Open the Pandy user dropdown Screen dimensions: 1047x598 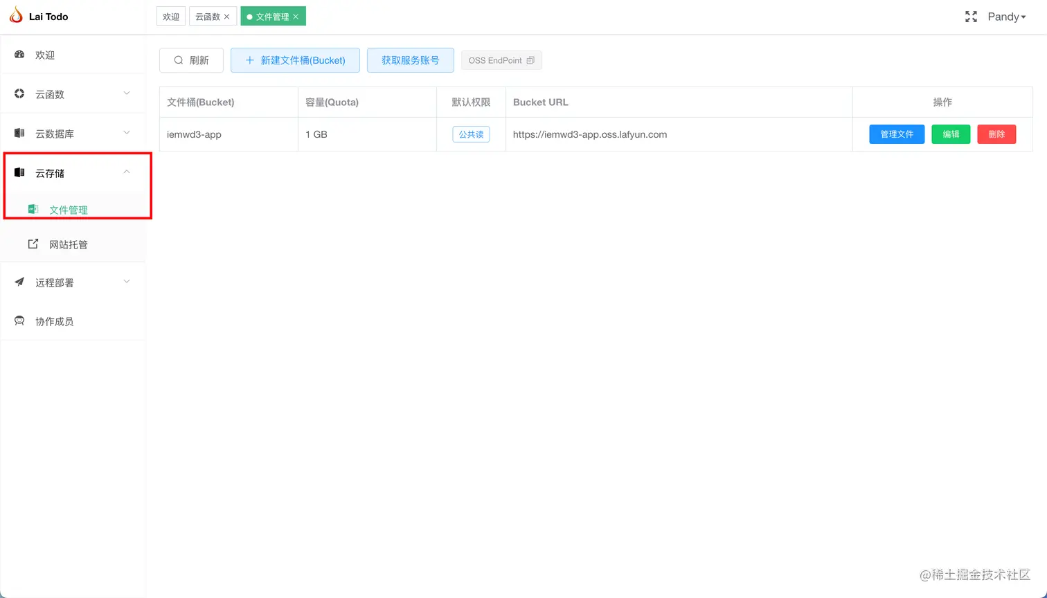coord(1006,17)
